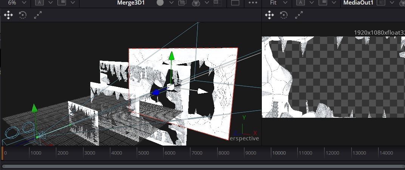
Task: Select the rotate tool in the Merge3D1 viewer
Action: tap(23, 15)
